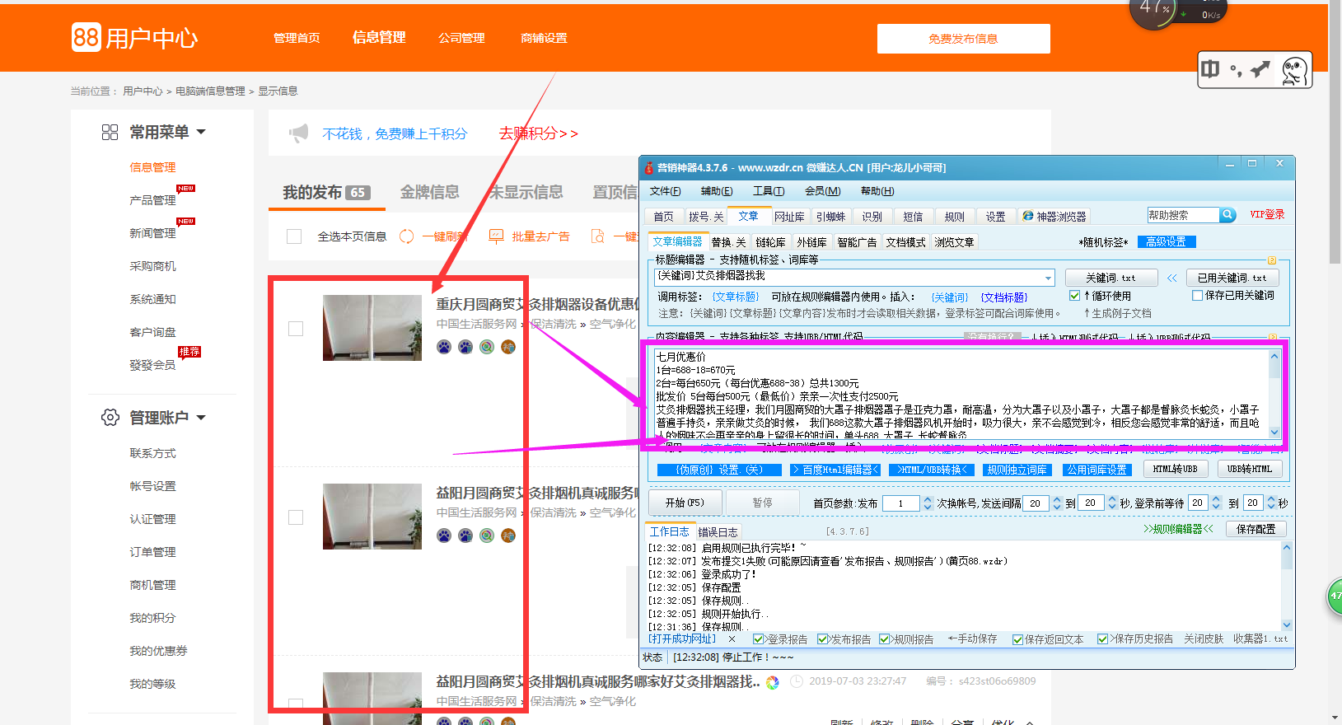Click the 保存配置 button
Screen dimensions: 1342x725
coord(1255,529)
